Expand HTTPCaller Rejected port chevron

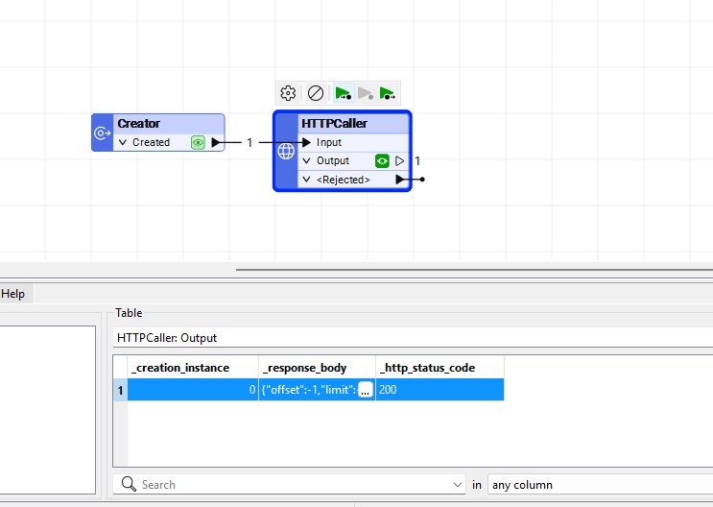pyautogui.click(x=306, y=180)
